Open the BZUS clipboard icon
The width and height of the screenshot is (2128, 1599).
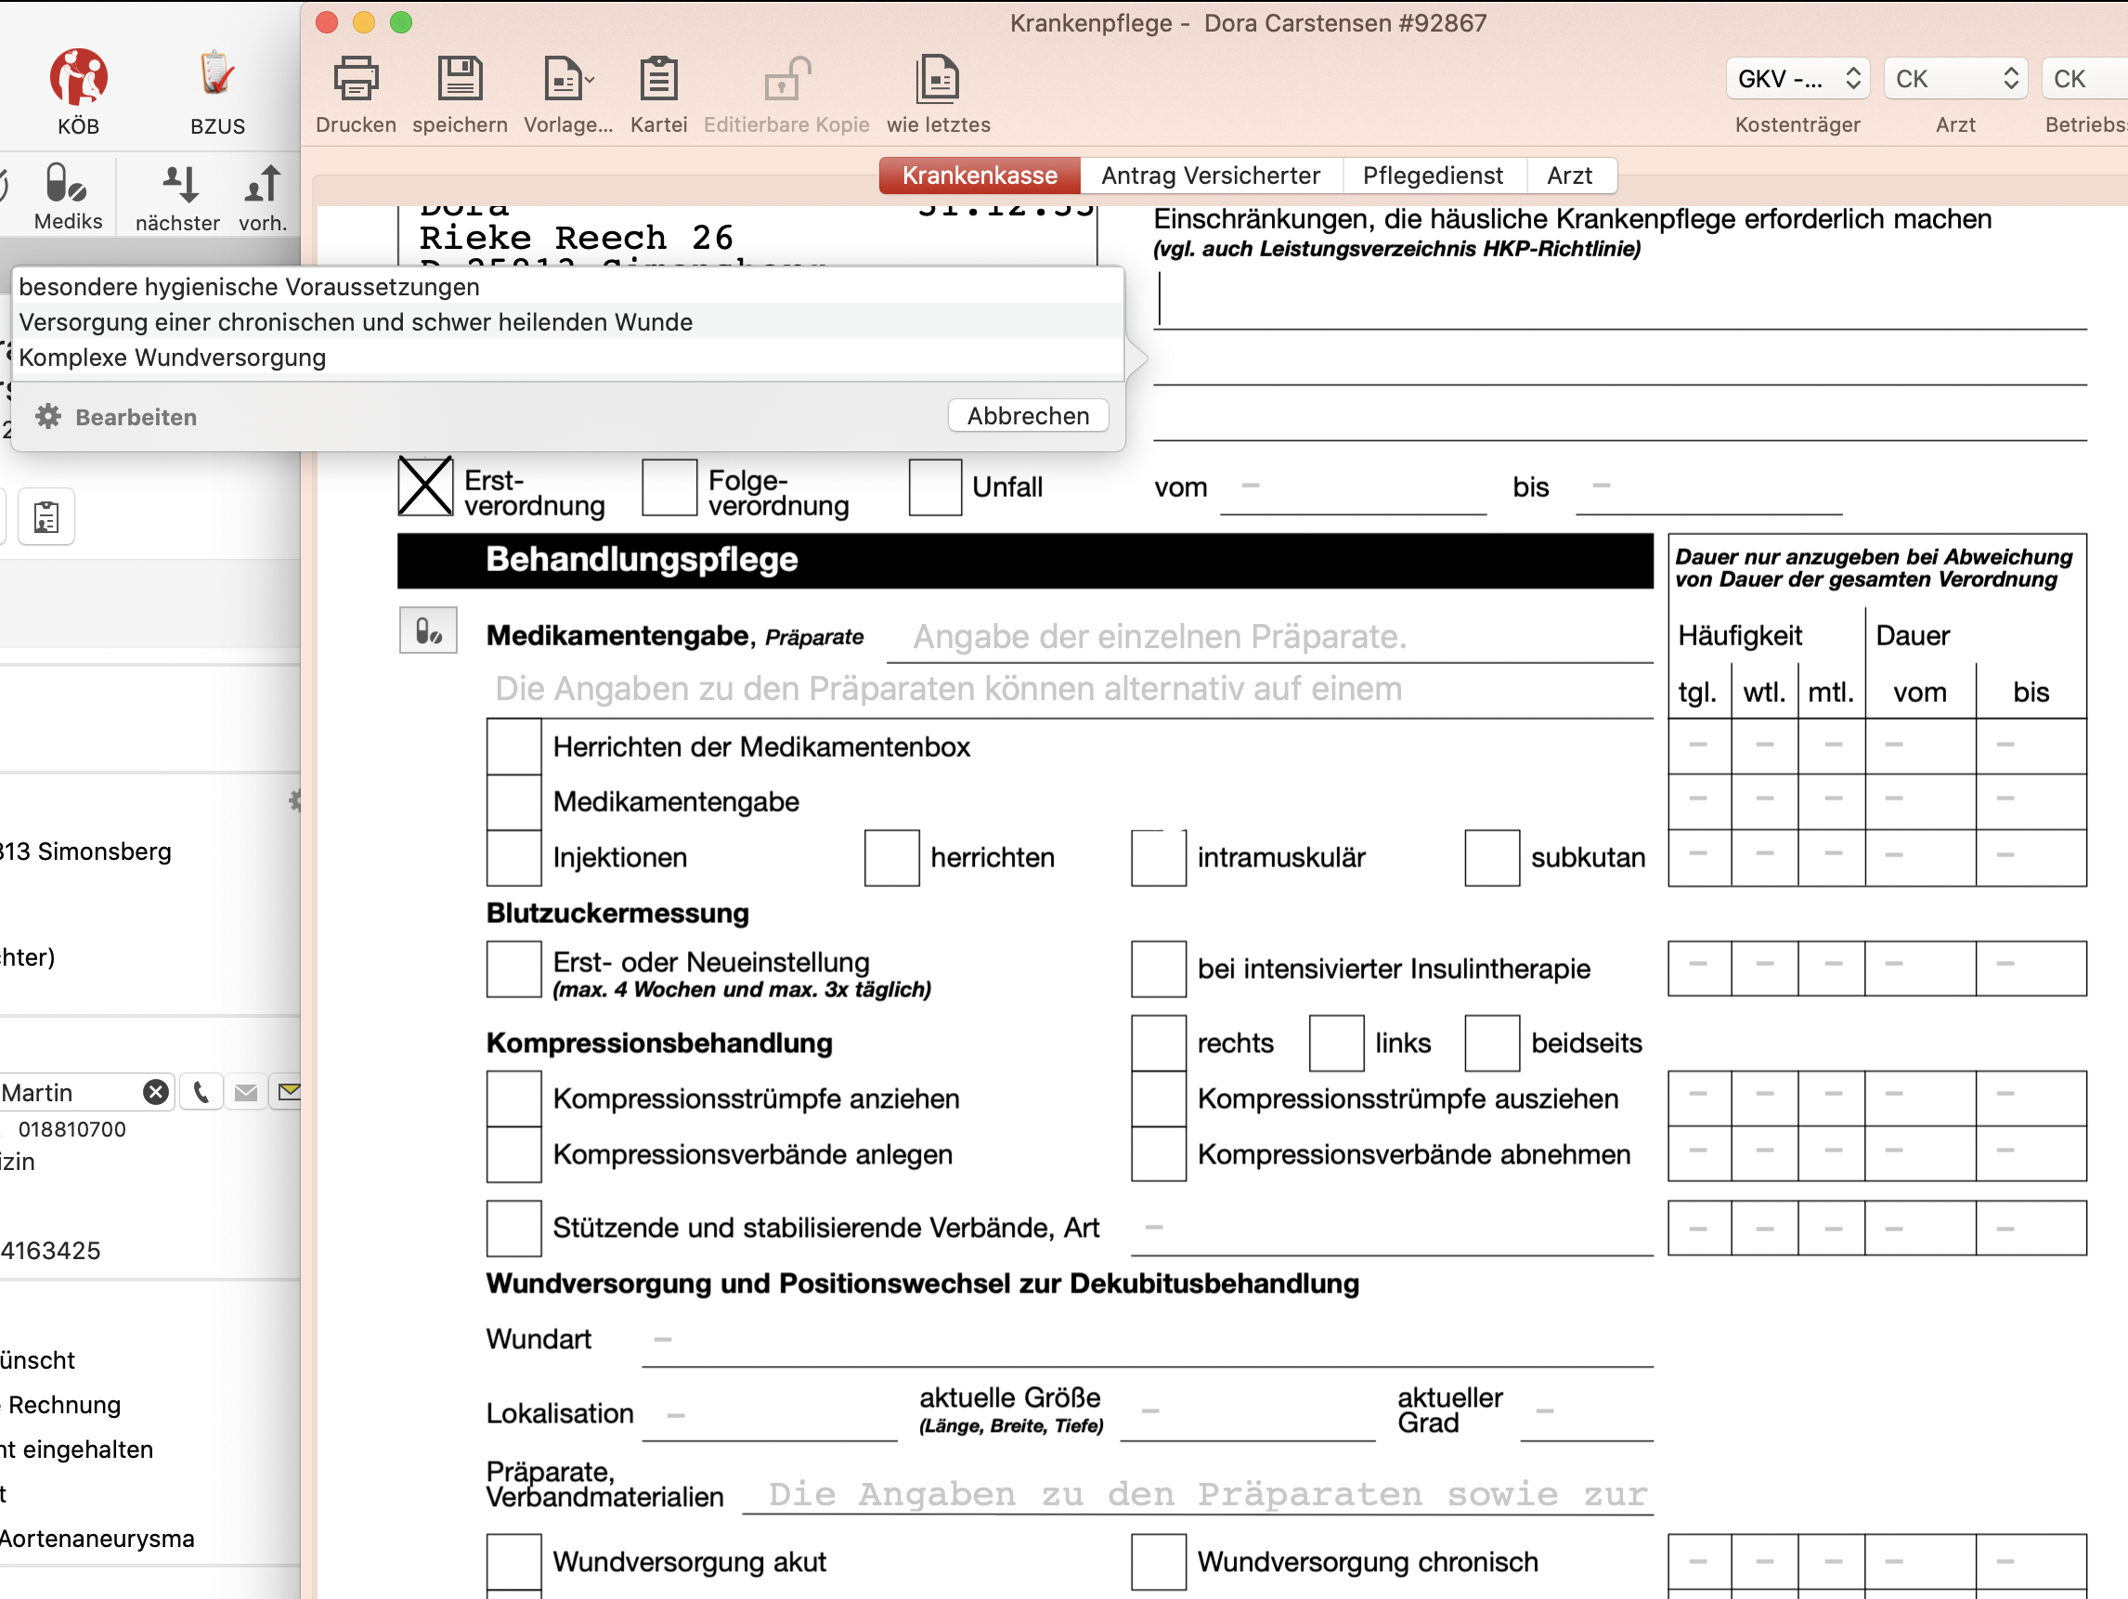point(216,75)
